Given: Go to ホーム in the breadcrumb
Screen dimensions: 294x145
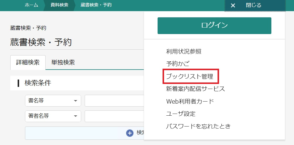Looking at the screenshot, I should point(31,5).
